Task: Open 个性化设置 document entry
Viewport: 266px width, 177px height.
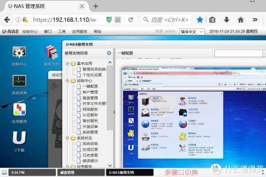Action: (x=92, y=75)
